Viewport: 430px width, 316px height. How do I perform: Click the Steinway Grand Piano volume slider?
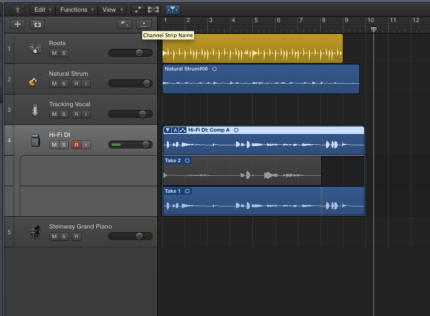pyautogui.click(x=130, y=237)
